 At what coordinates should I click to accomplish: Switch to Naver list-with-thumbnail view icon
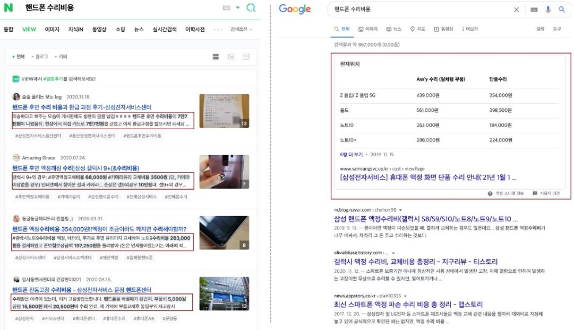[x=230, y=57]
